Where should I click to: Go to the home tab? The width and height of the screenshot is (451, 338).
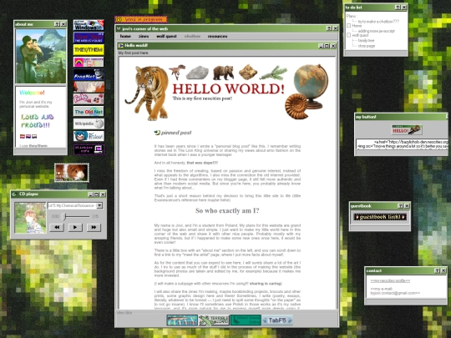coord(125,36)
